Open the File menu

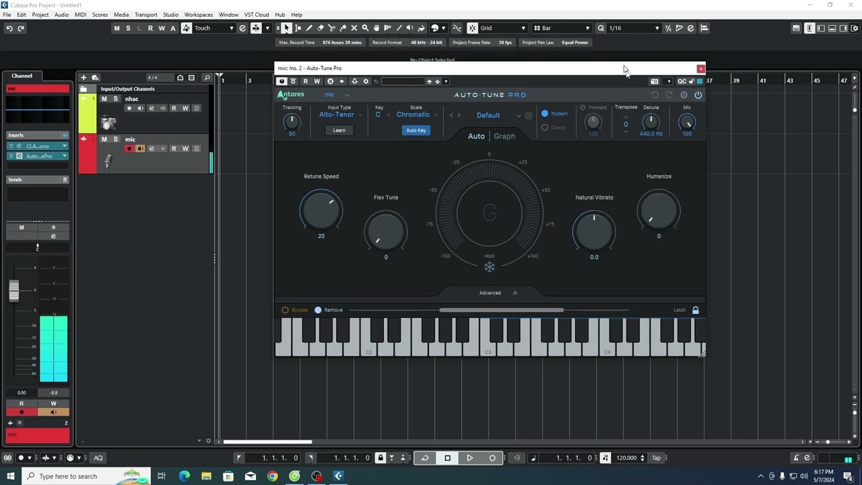[7, 14]
